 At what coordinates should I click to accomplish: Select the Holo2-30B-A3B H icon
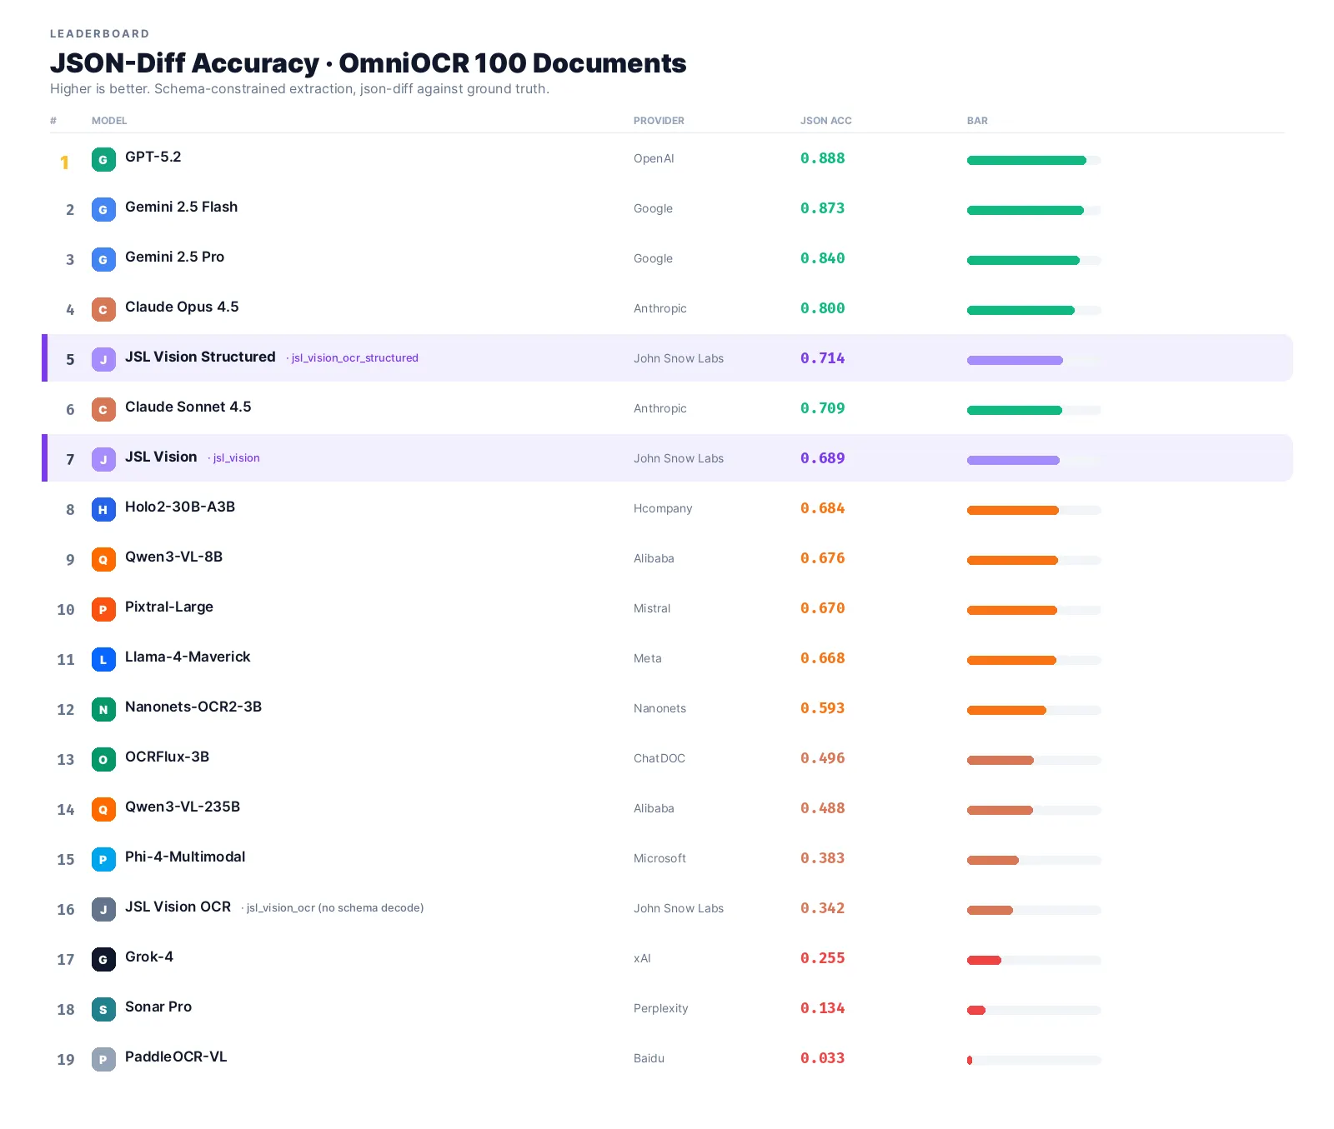(103, 509)
